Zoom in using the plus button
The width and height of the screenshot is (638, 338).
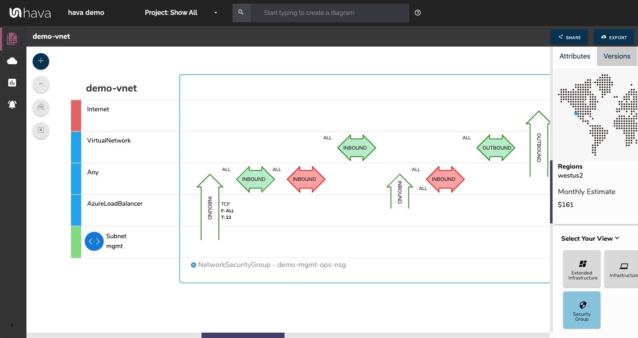(x=40, y=61)
